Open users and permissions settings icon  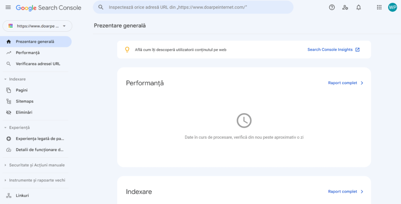tap(345, 7)
